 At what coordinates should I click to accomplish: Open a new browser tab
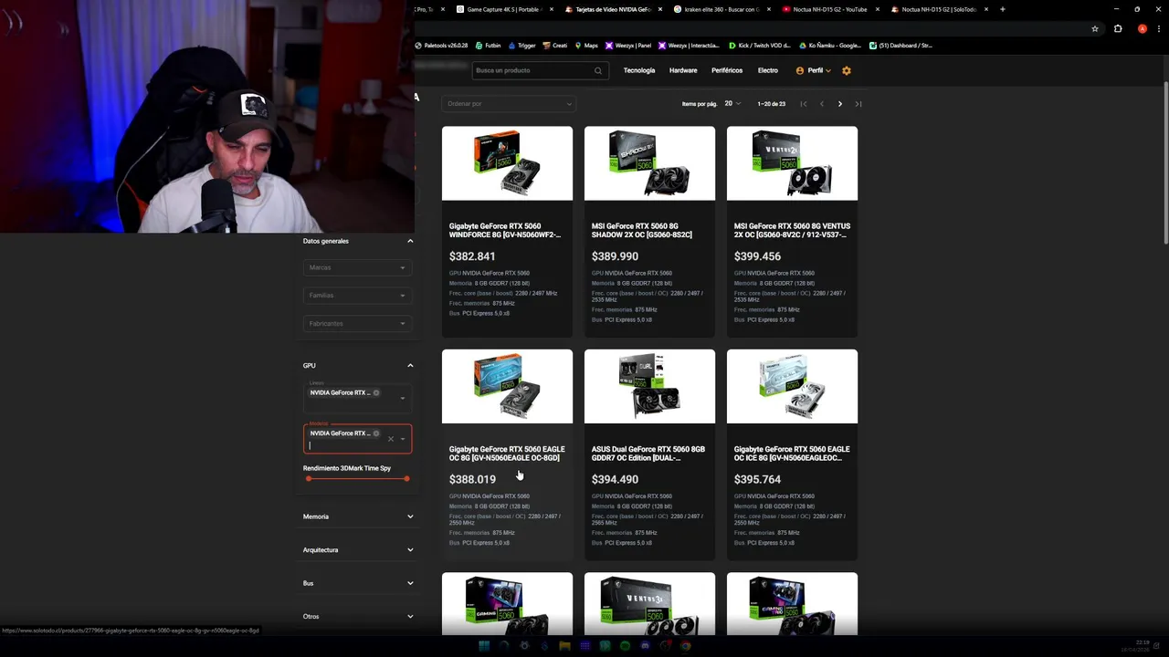[1003, 9]
